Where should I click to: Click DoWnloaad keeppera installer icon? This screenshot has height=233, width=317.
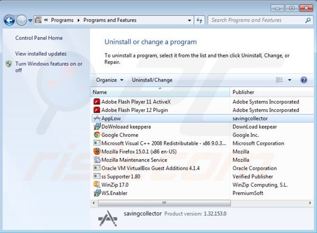[97, 126]
